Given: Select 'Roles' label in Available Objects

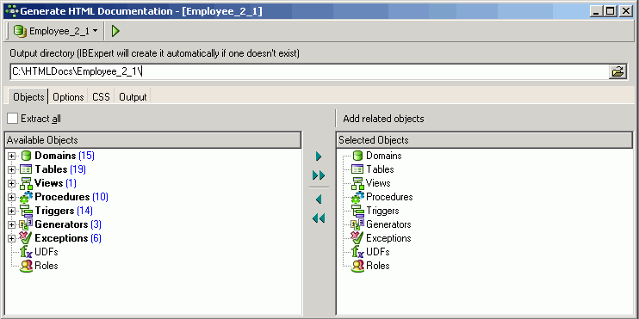Looking at the screenshot, I should point(46,266).
